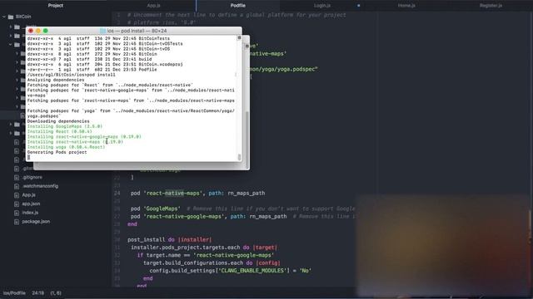Switch to the Home.js editor tab

tap(406, 6)
